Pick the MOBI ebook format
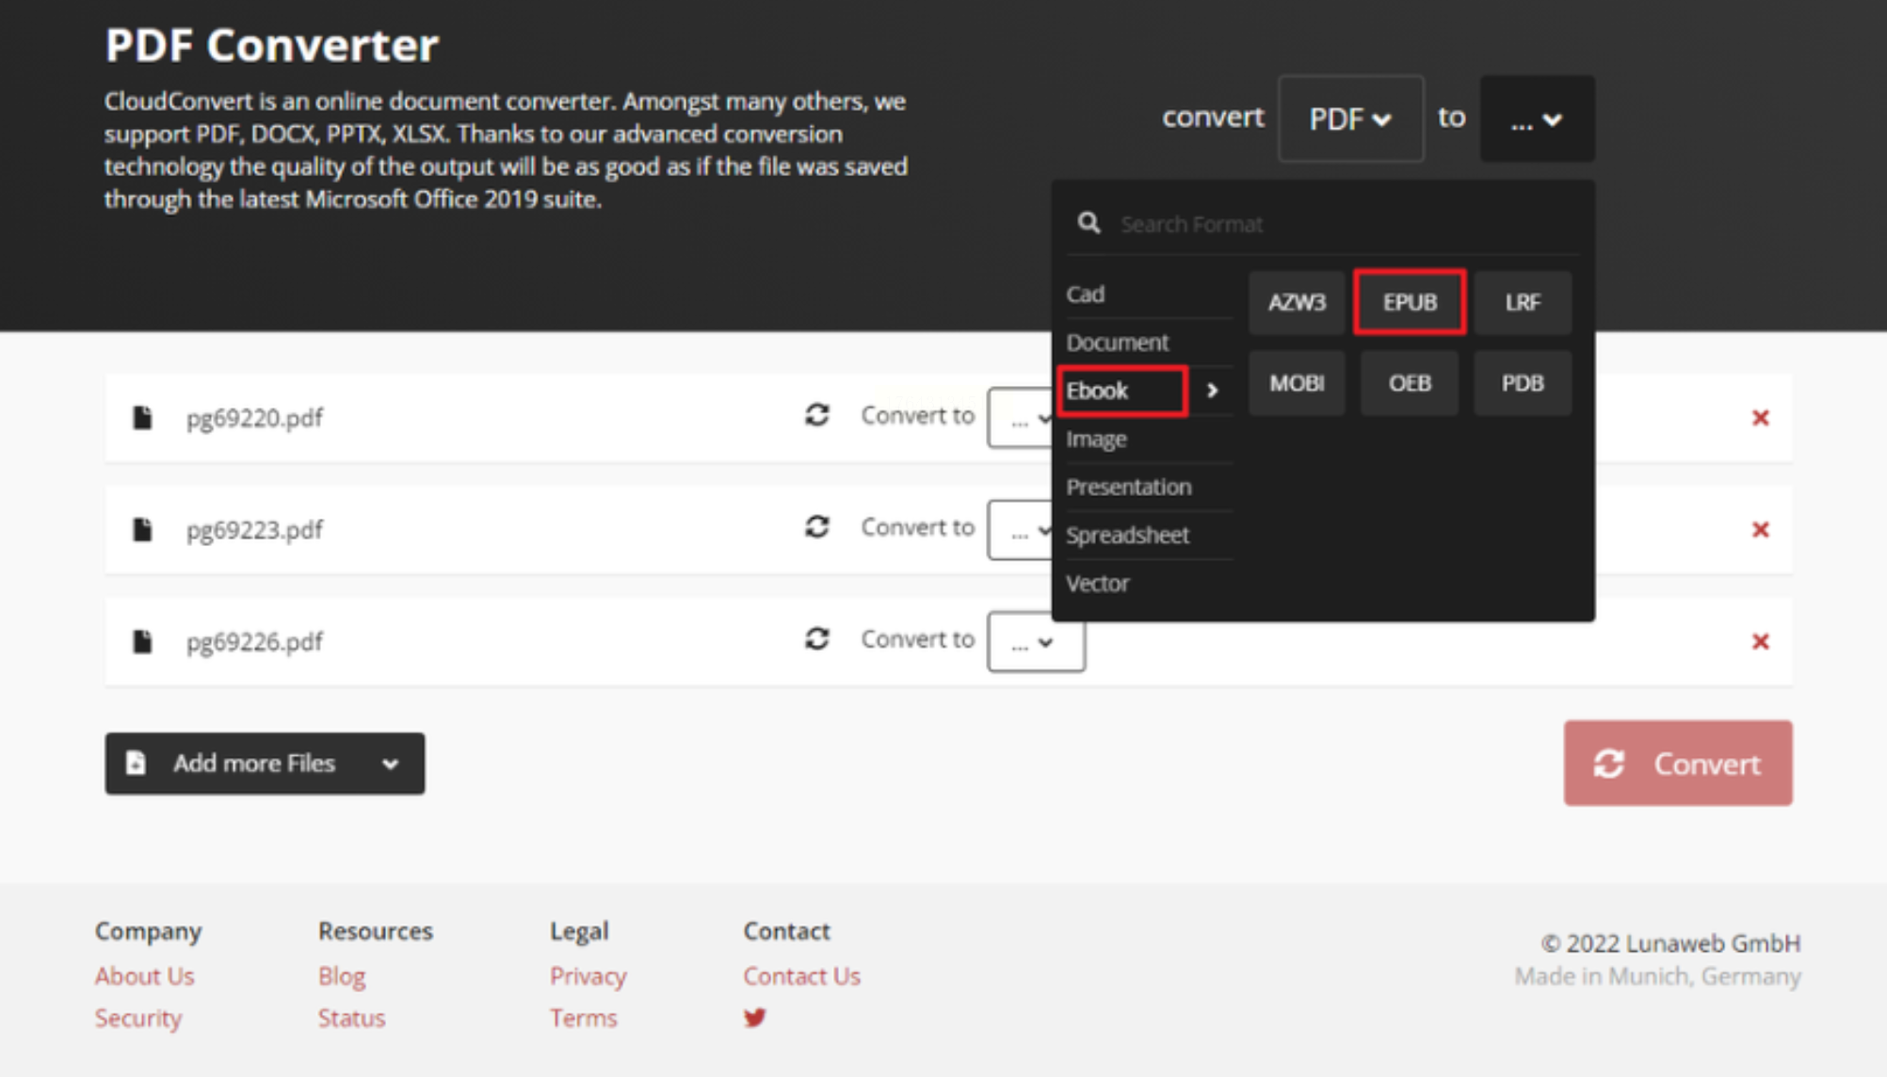This screenshot has width=1887, height=1077. (1296, 383)
